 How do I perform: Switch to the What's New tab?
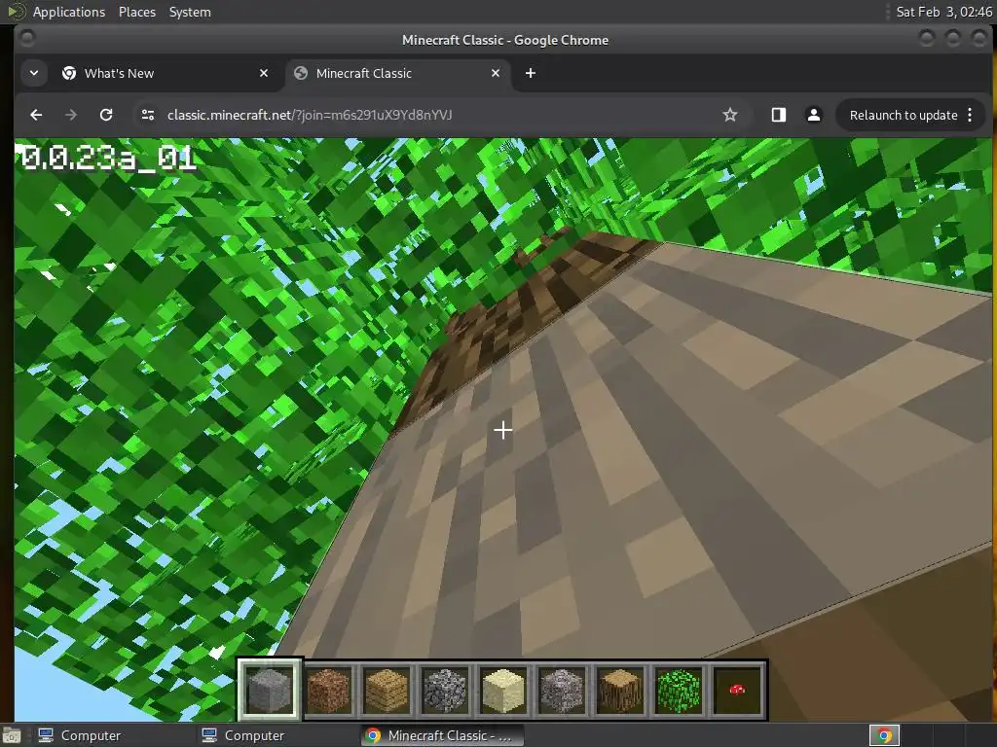(166, 73)
